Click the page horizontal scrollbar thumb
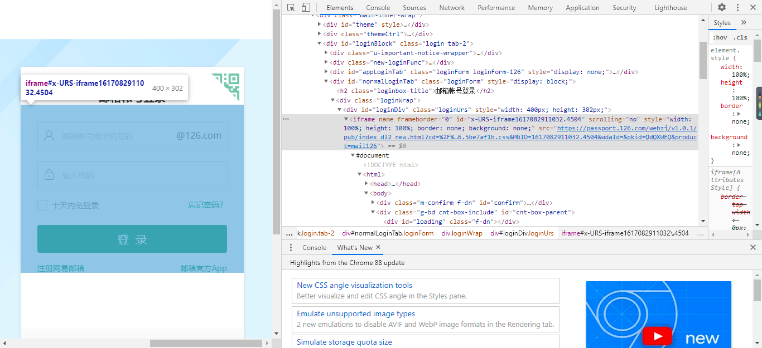 206,344
